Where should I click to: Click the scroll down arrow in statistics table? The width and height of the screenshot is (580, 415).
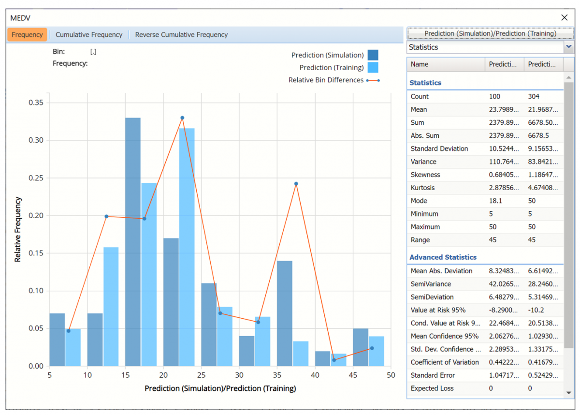[569, 393]
